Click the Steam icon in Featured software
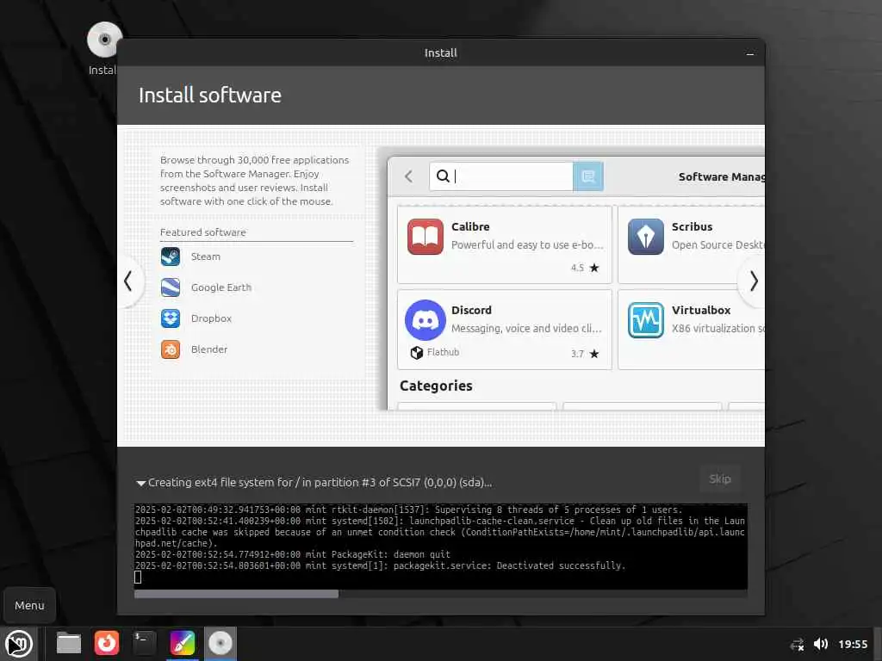This screenshot has height=661, width=882. pos(171,256)
